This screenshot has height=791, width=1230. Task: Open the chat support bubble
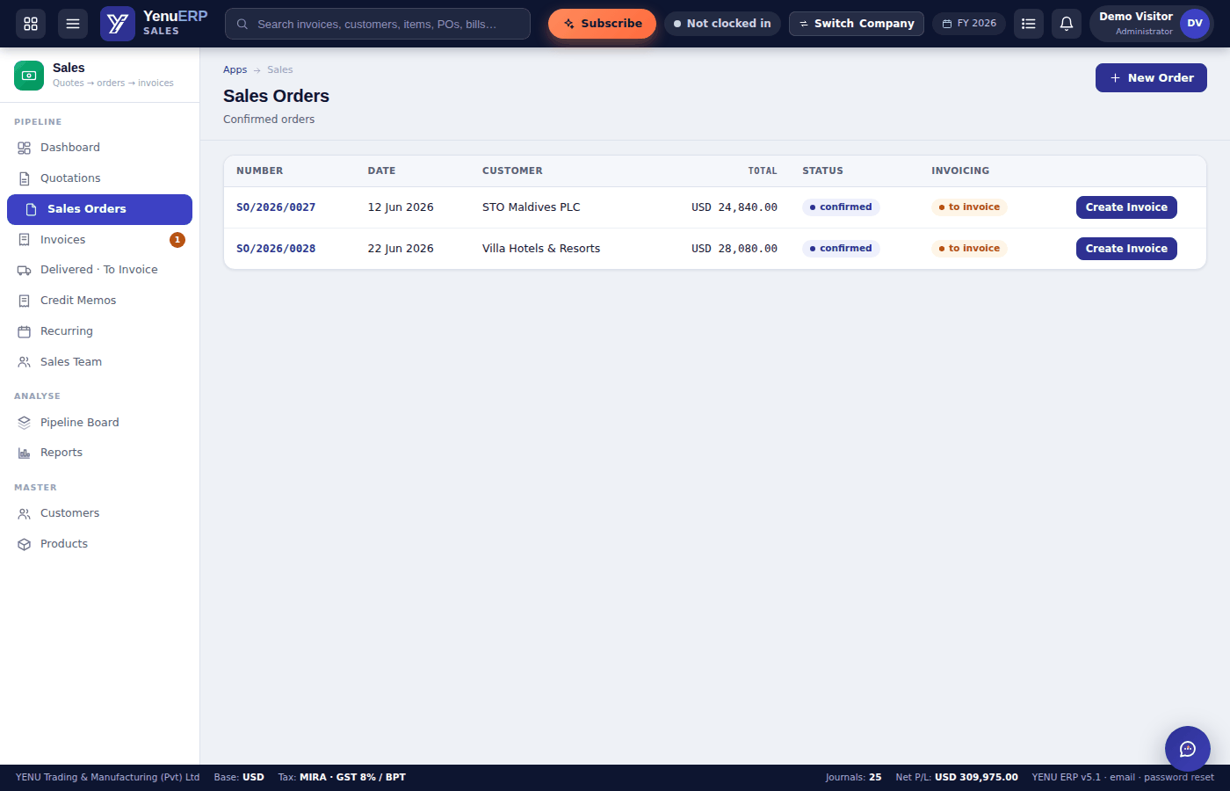(1188, 749)
